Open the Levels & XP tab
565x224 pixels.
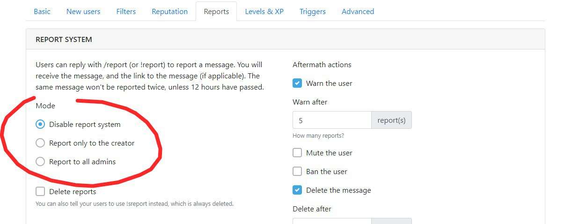[264, 11]
